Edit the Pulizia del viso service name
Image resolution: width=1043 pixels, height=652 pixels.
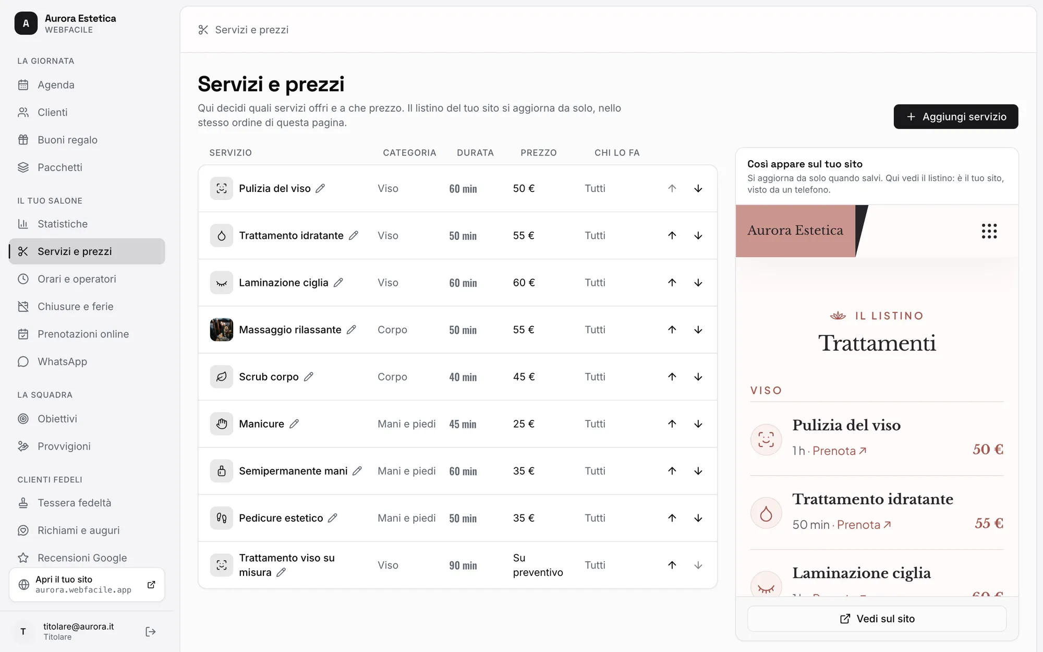click(320, 188)
